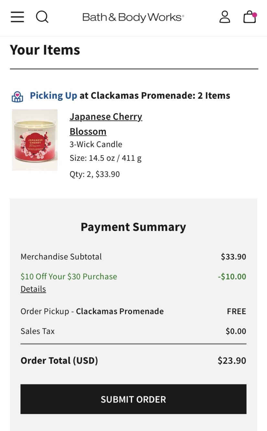Click the -$10.00 discount amount

[232, 277]
